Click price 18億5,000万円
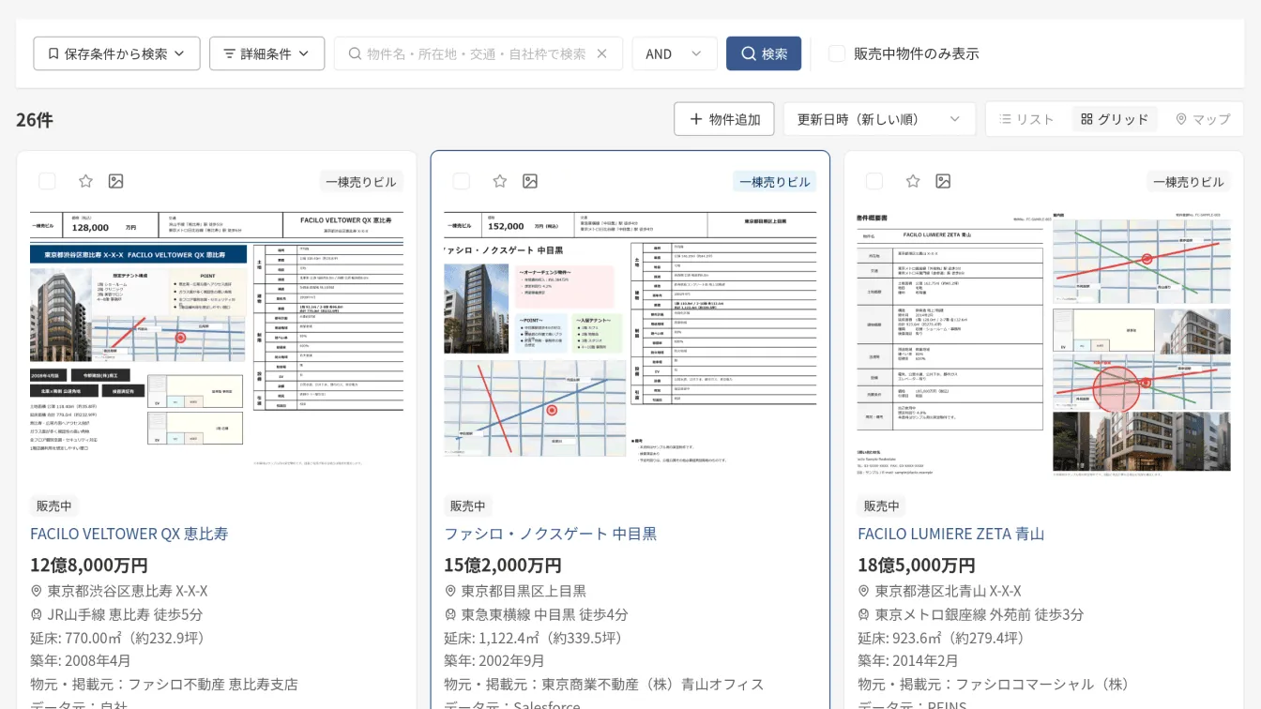Screen dimensions: 1261x709 (917, 566)
